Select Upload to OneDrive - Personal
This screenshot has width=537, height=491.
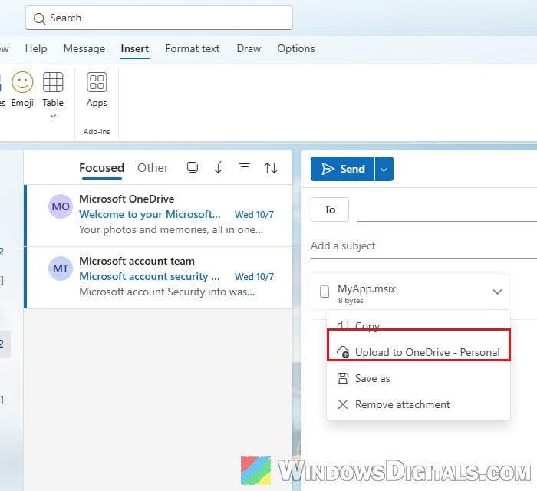pos(419,352)
